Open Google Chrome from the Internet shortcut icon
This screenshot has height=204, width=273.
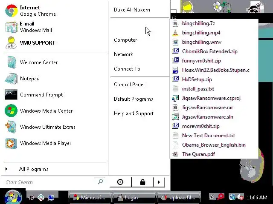11,11
